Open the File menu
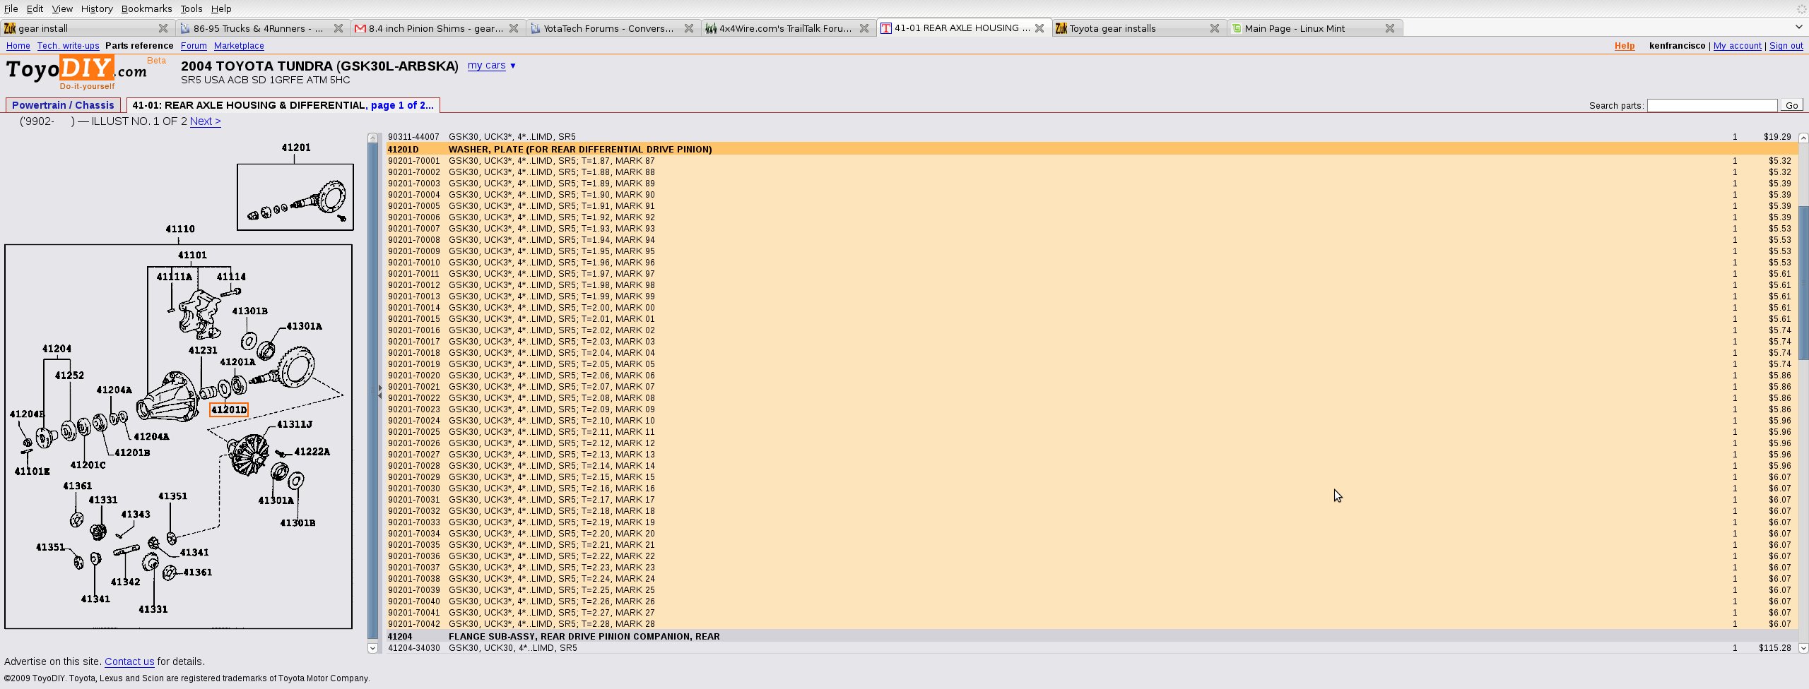 11,8
